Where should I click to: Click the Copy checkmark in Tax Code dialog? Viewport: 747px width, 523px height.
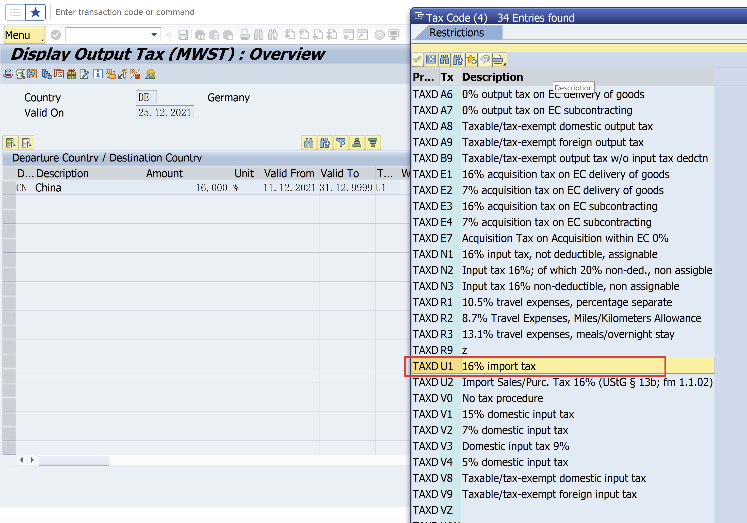[x=417, y=59]
